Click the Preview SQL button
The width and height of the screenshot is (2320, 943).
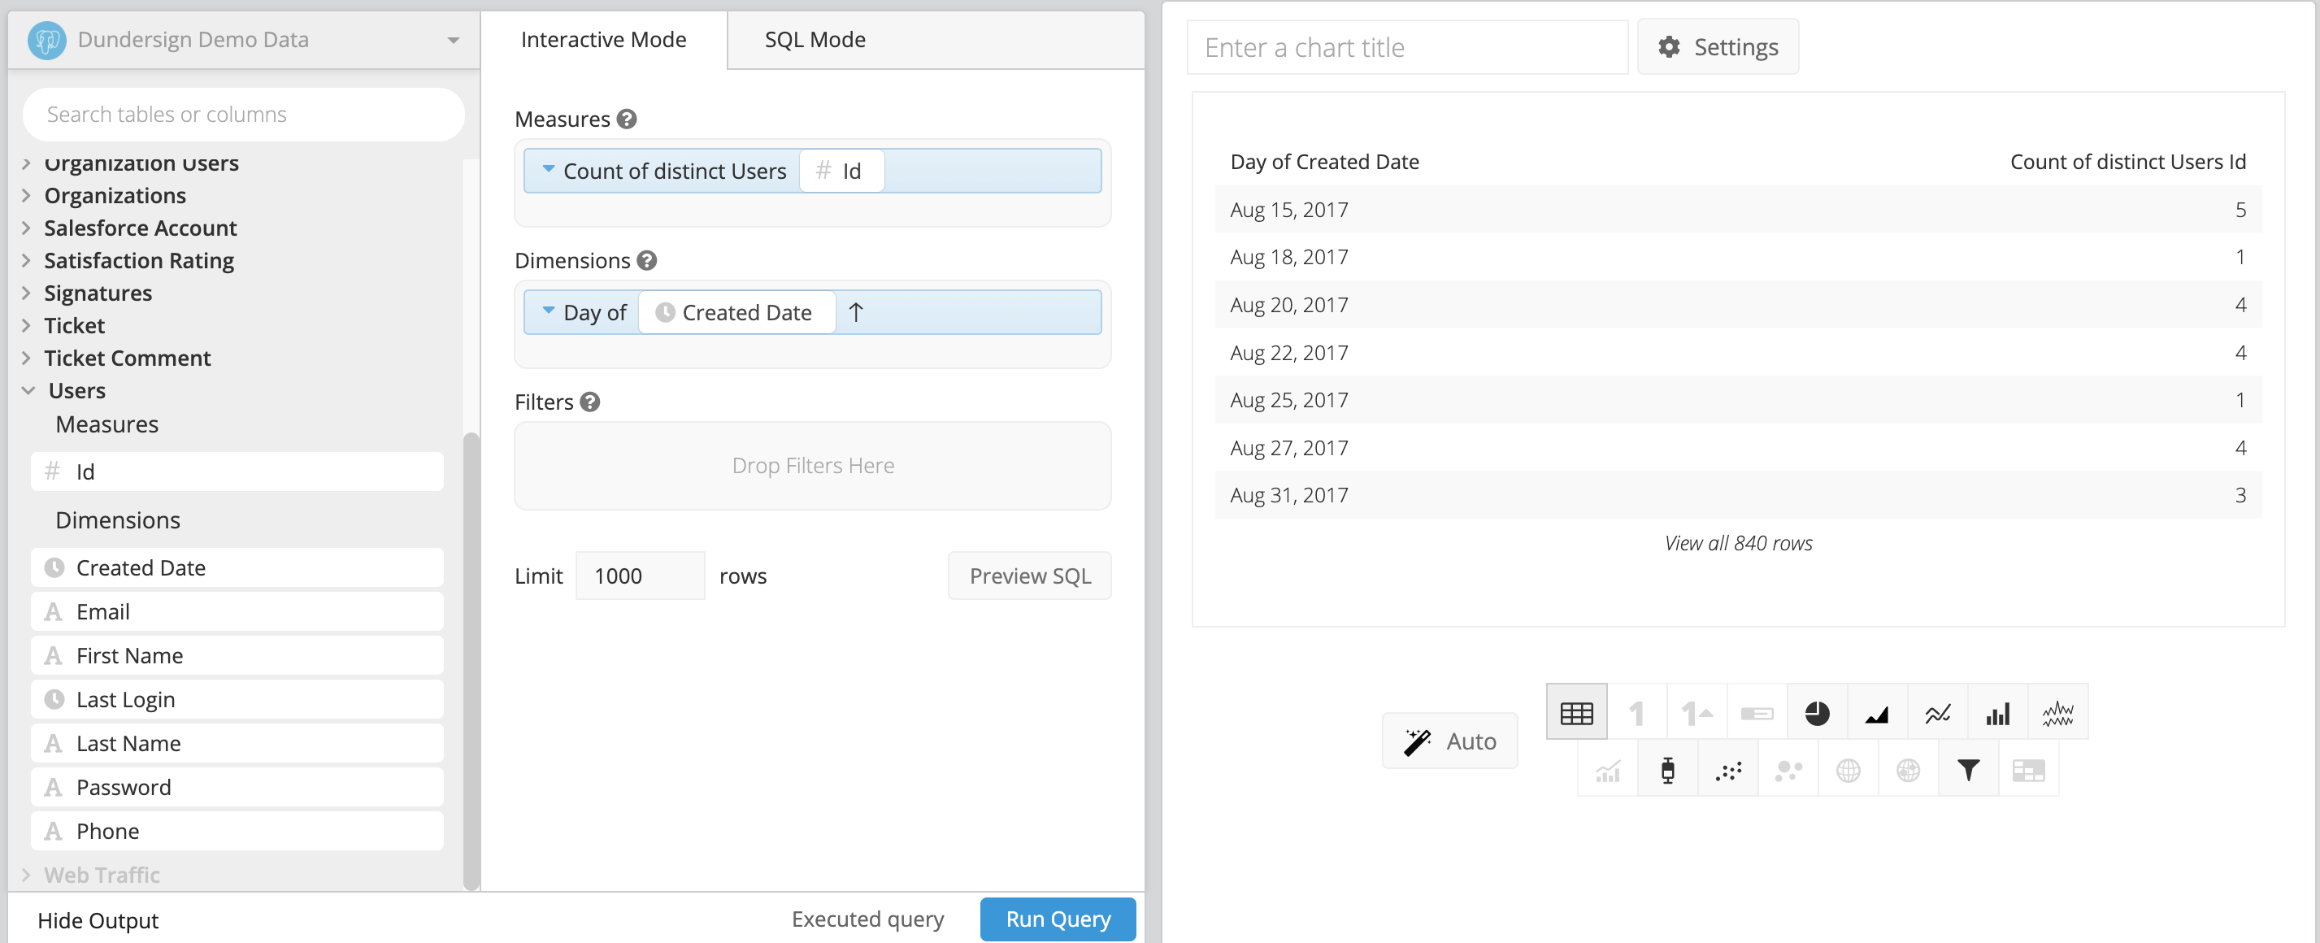point(1029,576)
